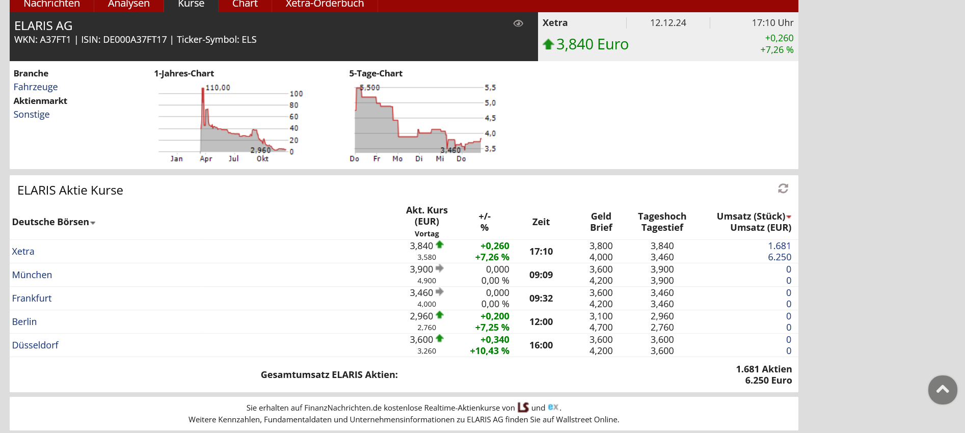Expand the Deutsche Börsen sort dropdown
The height and width of the screenshot is (433, 965).
pyautogui.click(x=93, y=223)
